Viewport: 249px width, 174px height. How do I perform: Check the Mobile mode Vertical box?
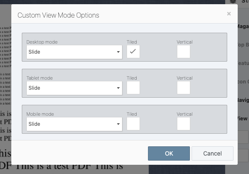tap(184, 124)
